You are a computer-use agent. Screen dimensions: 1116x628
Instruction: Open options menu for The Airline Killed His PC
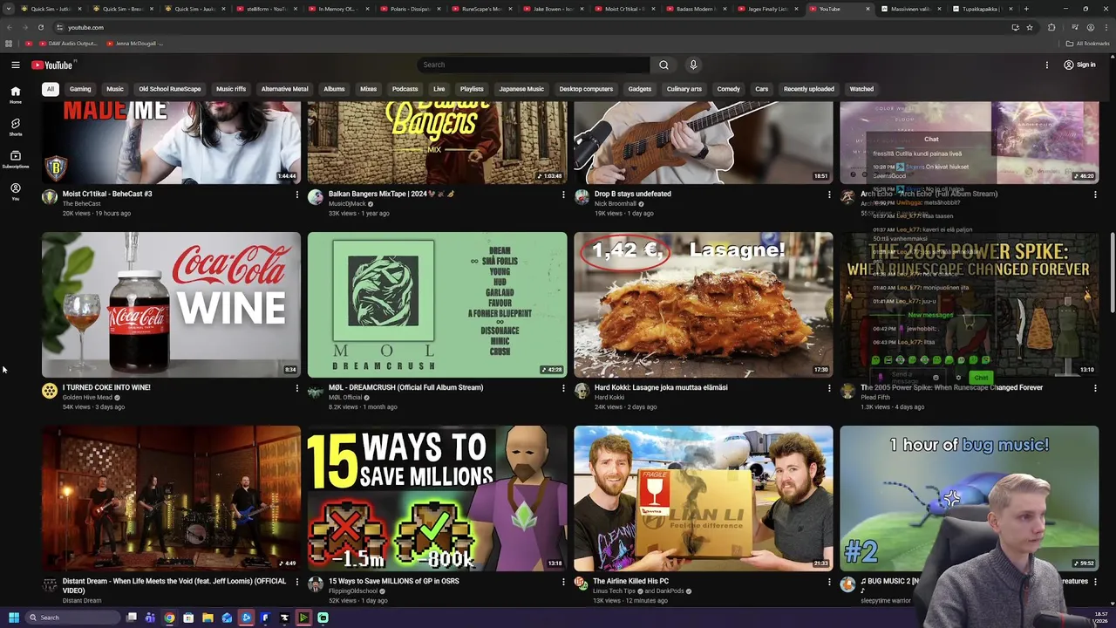829,582
